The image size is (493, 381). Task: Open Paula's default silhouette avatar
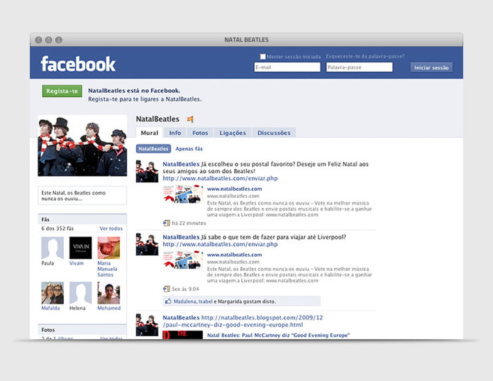[x=52, y=248]
